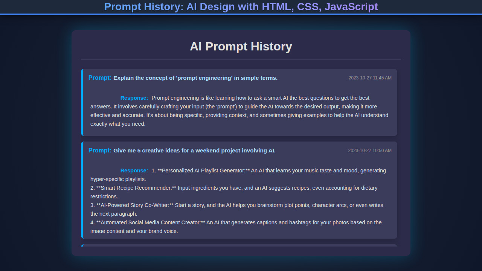Click the 'Prompt:' label on first card
Viewport: 482px width, 271px height.
pyautogui.click(x=99, y=78)
